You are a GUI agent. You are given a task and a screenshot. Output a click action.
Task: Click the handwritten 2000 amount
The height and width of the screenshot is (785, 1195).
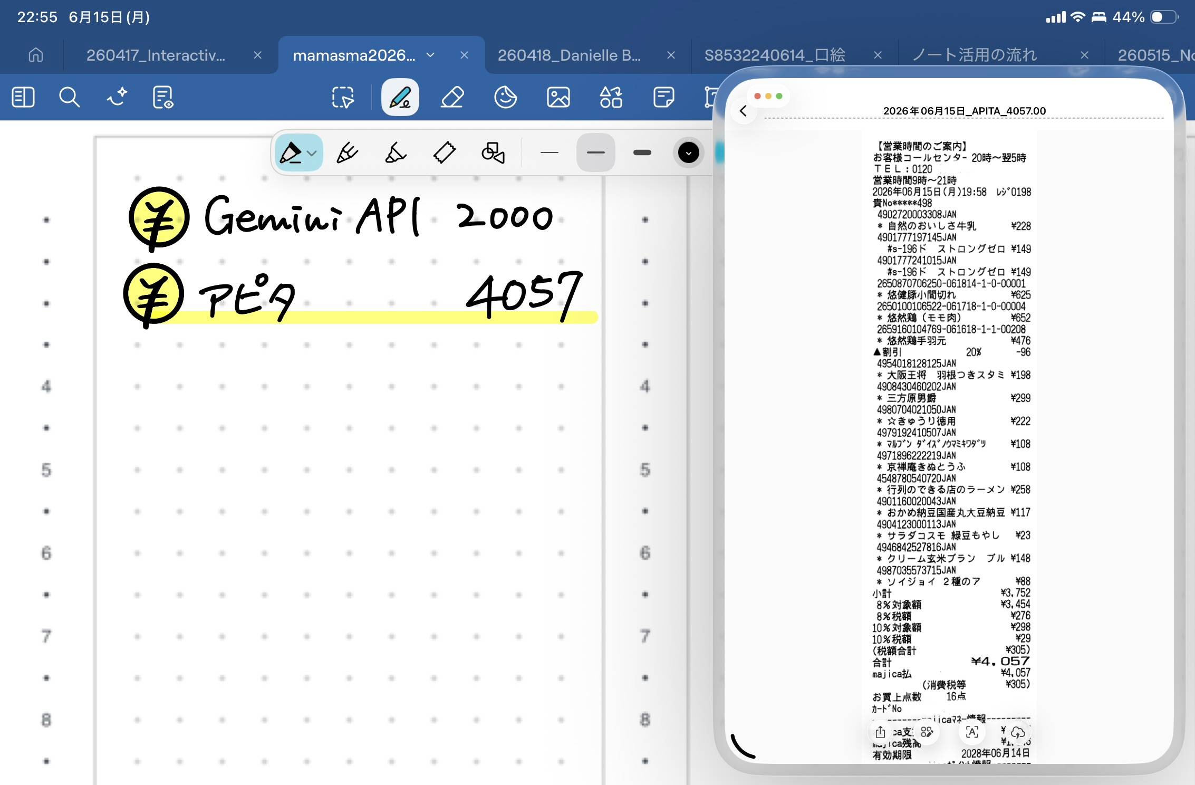505,216
